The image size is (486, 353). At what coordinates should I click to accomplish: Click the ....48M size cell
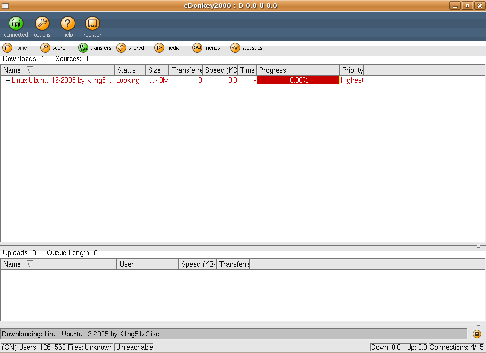pyautogui.click(x=159, y=80)
